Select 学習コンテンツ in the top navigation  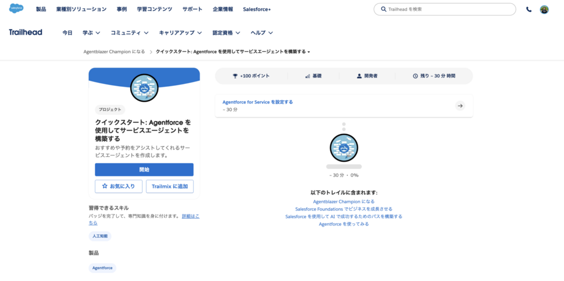click(x=154, y=9)
